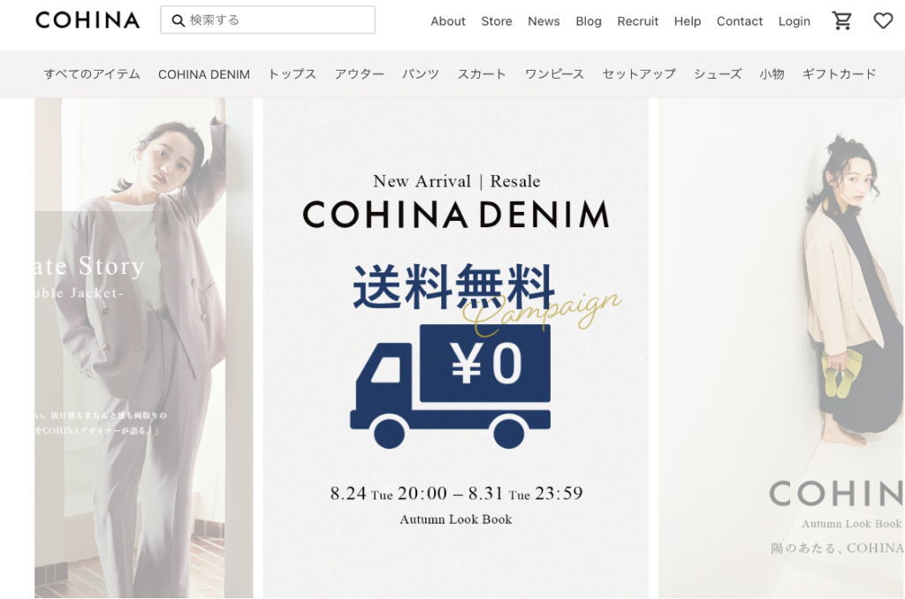The image size is (905, 599).
Task: Select the すべてのアイテム category
Action: tap(92, 74)
